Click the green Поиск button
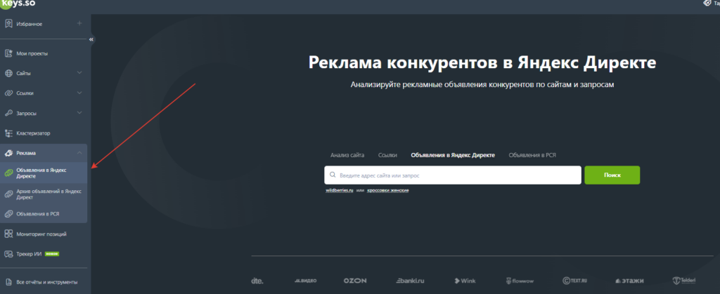The image size is (720, 294). pos(612,175)
